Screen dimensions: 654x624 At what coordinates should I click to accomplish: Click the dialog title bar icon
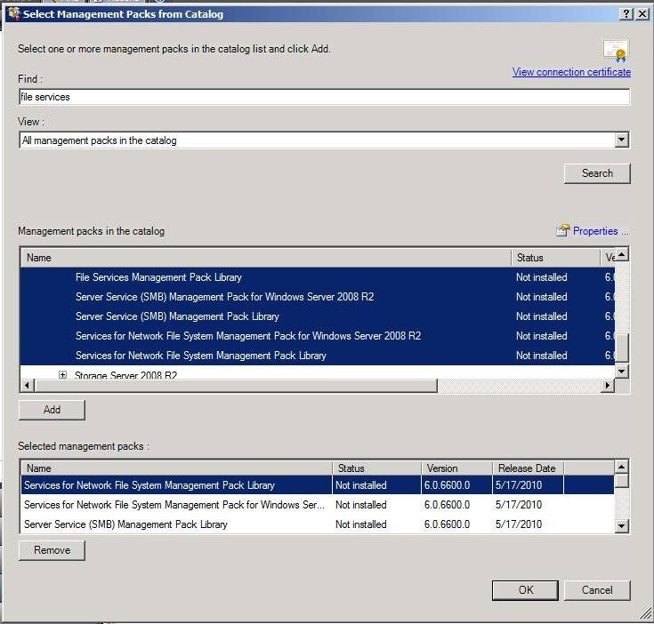click(x=13, y=13)
